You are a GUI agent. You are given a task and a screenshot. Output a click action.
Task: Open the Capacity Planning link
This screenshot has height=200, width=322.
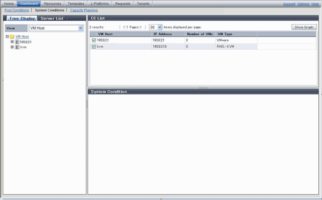(84, 10)
